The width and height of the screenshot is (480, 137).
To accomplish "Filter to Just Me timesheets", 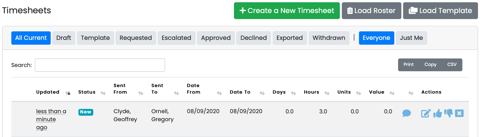I will 411,38.
